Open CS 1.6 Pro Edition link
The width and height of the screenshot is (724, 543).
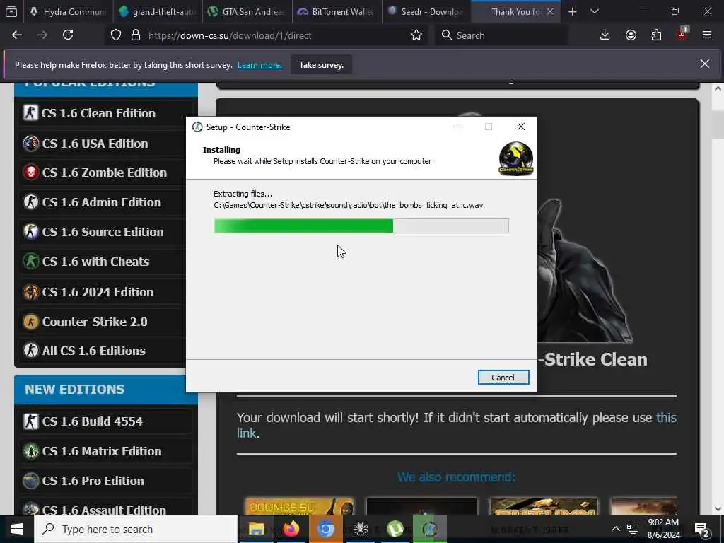93,481
